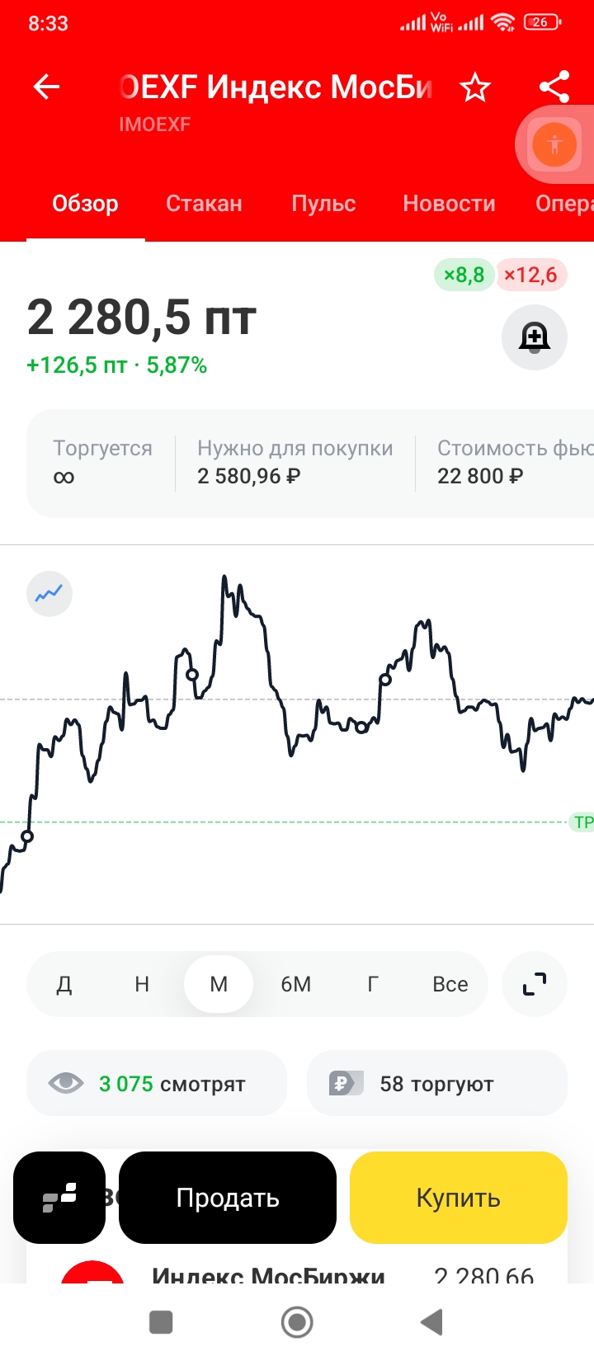Create price alert with the bell icon
Screen dimensions: 594x1361
[535, 337]
